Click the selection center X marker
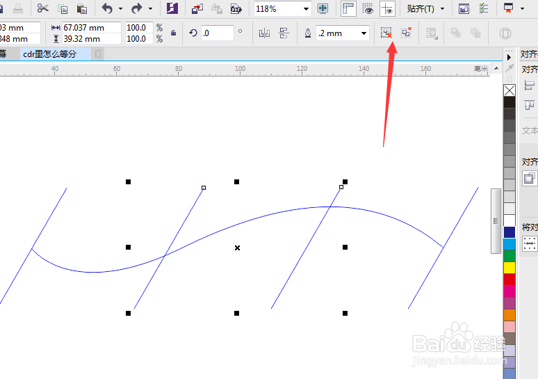 point(237,248)
